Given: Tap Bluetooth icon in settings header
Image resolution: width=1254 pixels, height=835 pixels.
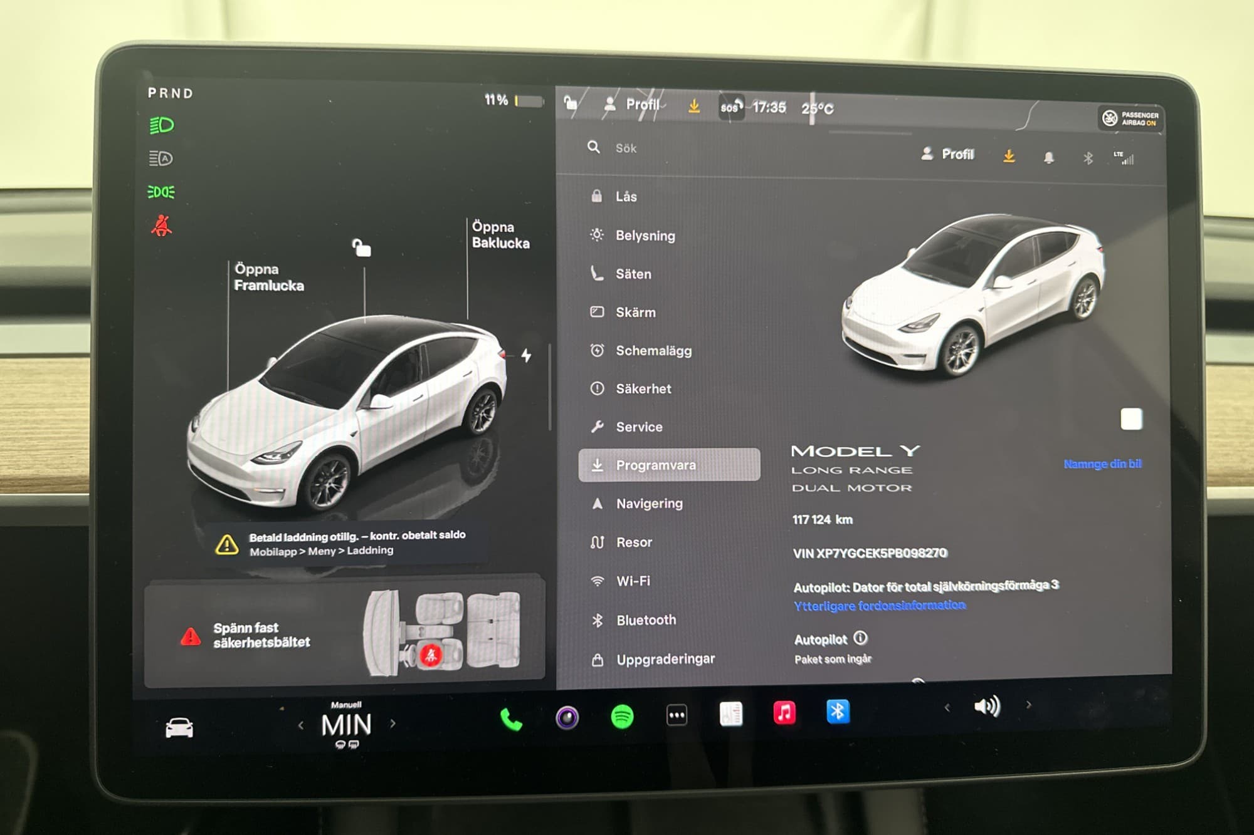Looking at the screenshot, I should pyautogui.click(x=1088, y=158).
